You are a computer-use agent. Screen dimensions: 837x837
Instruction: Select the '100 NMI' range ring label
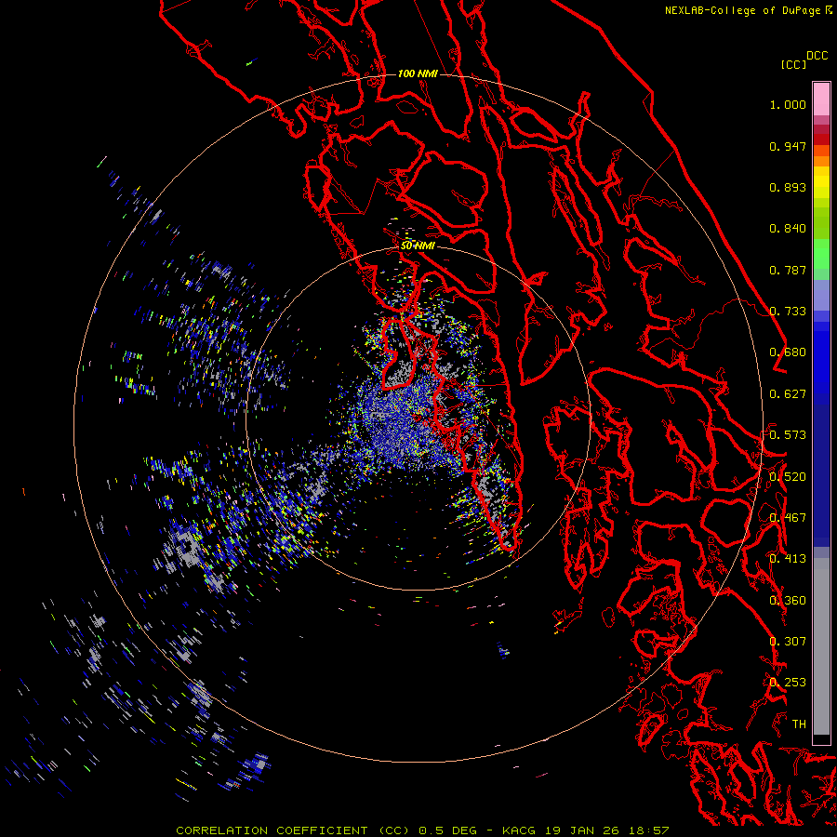tap(418, 73)
